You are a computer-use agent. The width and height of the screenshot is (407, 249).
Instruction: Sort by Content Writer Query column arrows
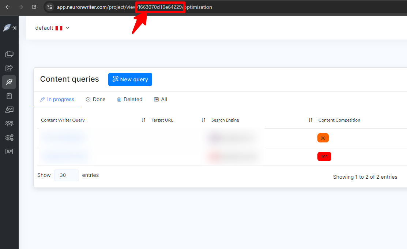tap(143, 120)
